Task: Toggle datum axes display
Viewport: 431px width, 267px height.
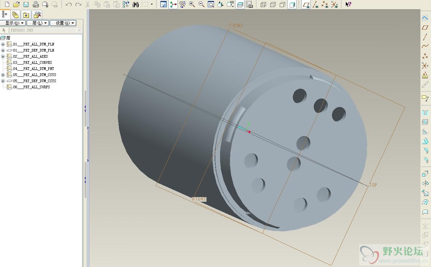Action: tap(316, 4)
